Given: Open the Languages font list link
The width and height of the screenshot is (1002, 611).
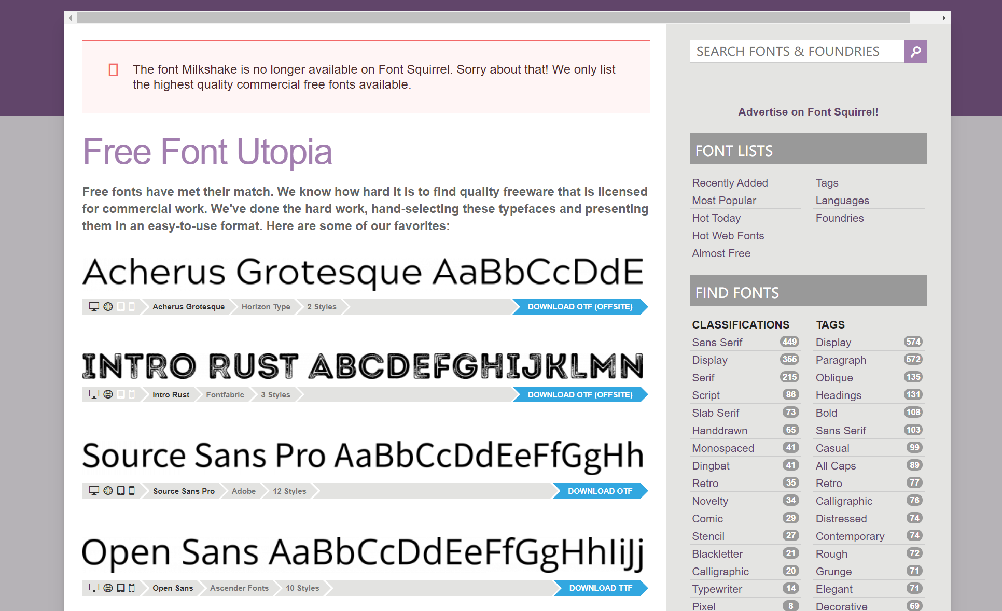Looking at the screenshot, I should point(842,201).
